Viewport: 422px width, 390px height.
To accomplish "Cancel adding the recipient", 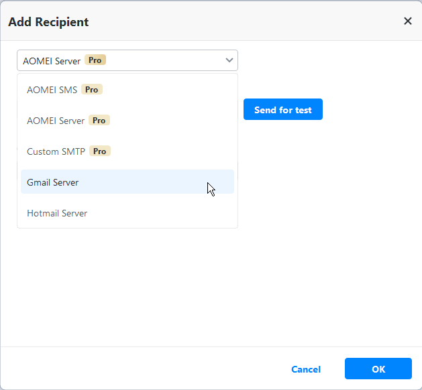I will (306, 369).
